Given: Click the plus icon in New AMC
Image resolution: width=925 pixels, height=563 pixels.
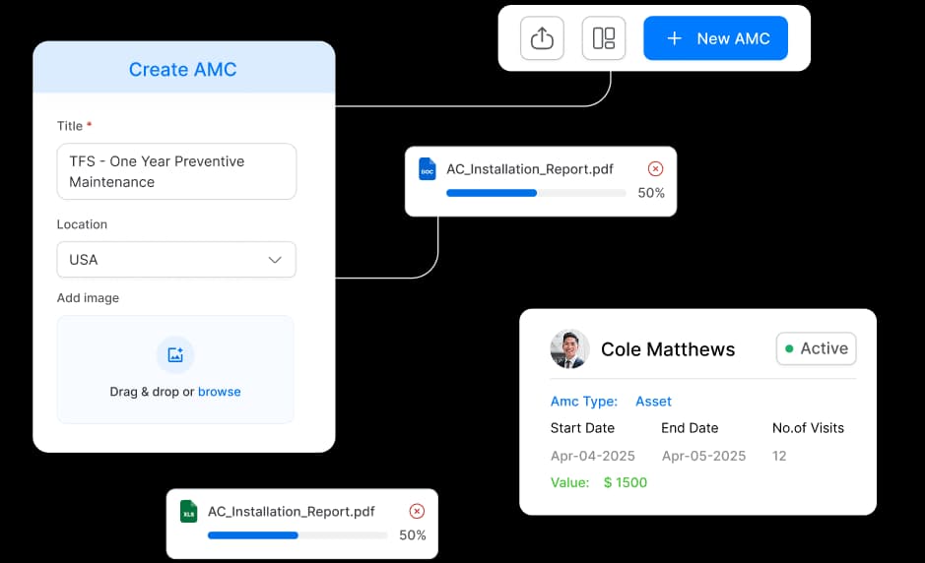Looking at the screenshot, I should (674, 38).
